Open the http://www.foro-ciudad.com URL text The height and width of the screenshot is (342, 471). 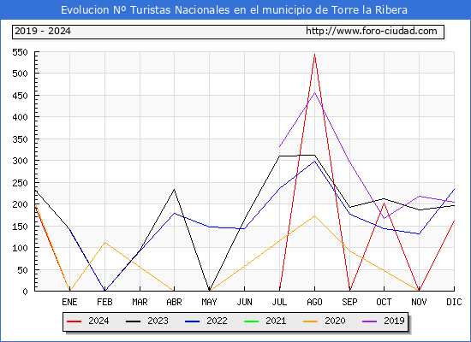tap(372, 31)
